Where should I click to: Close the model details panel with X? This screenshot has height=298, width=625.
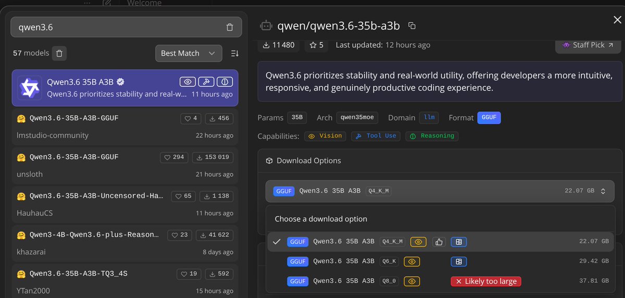coord(617,20)
